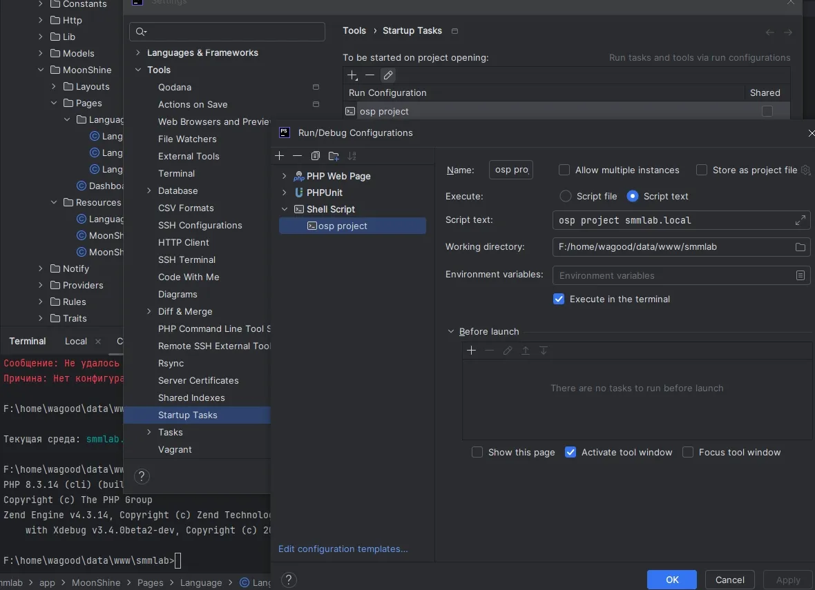
Task: Expand PHP Web Page configurations
Action: pos(285,176)
